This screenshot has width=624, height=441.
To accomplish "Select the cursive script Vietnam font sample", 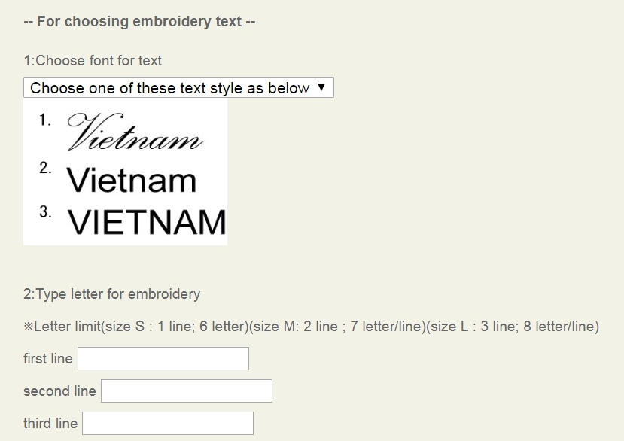I will pyautogui.click(x=135, y=132).
